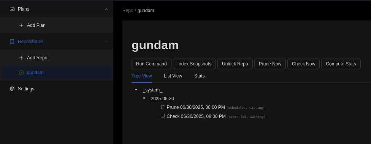The height and width of the screenshot is (144, 371).
Task: Click the icon on the Check operation
Action: (163, 116)
